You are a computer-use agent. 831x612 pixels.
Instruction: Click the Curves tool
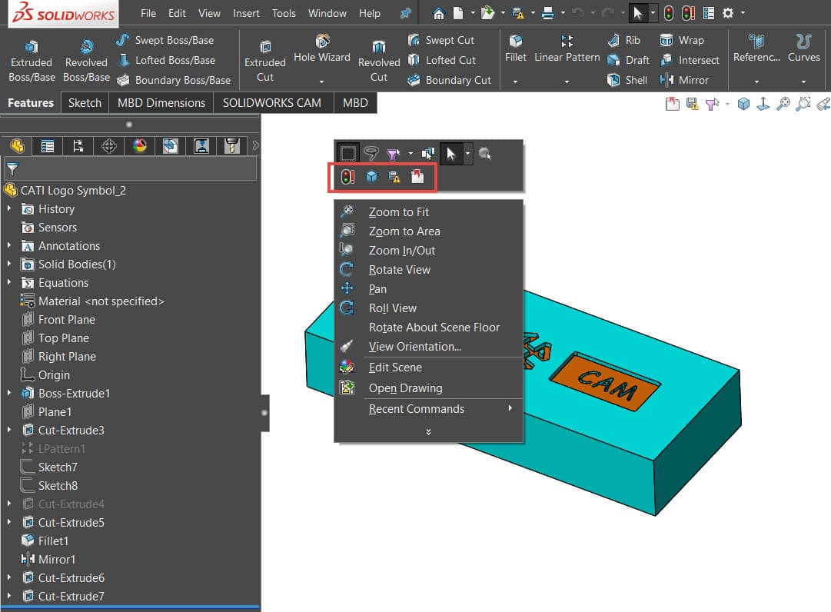(x=803, y=48)
